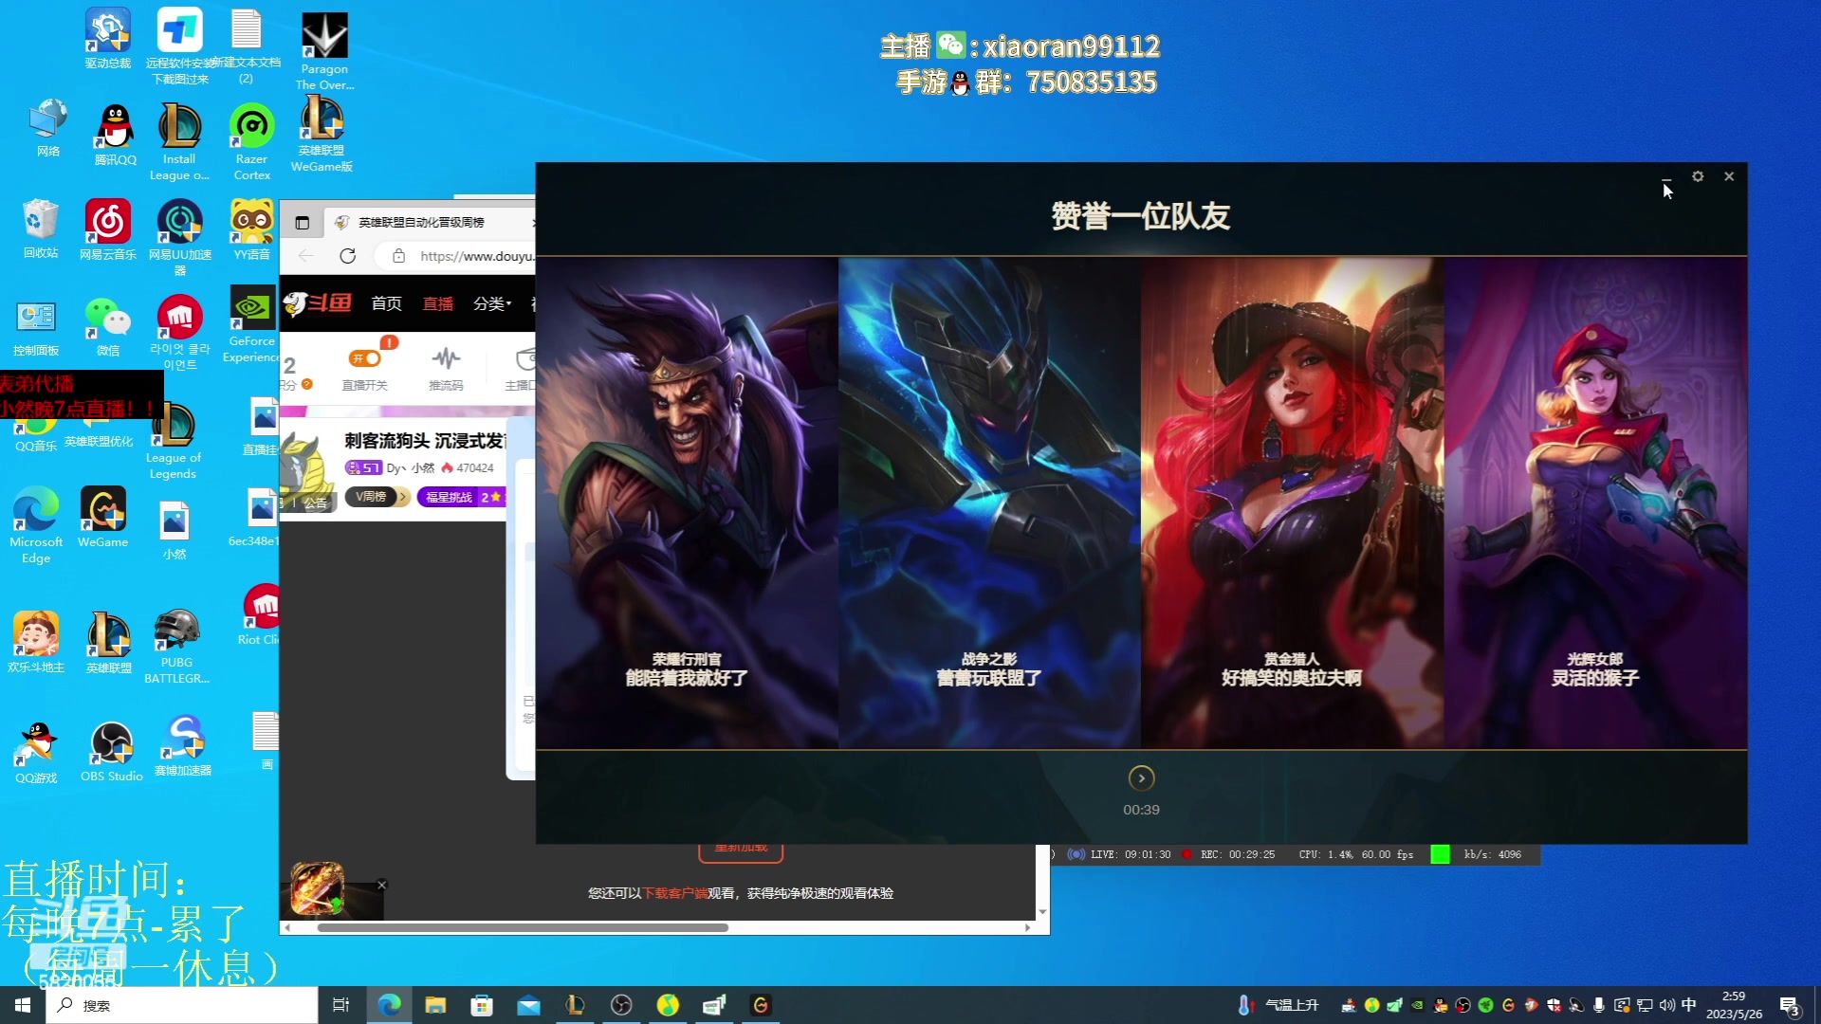Open QQ游戏 desktop icon

[36, 753]
